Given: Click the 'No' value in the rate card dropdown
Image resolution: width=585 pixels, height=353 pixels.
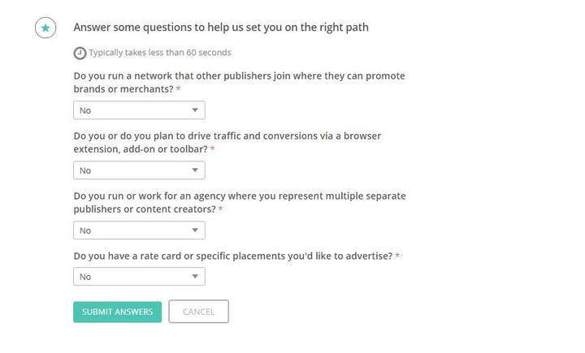Looking at the screenshot, I should pyautogui.click(x=85, y=277).
